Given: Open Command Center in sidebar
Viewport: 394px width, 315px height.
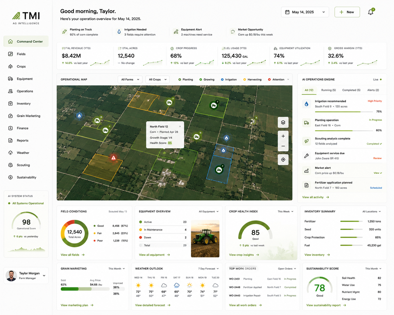Looking at the screenshot, I should [x=26, y=41].
